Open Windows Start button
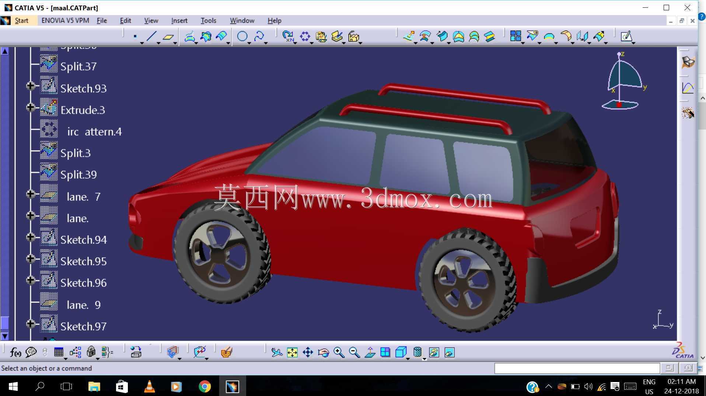This screenshot has height=396, width=706. [x=13, y=386]
